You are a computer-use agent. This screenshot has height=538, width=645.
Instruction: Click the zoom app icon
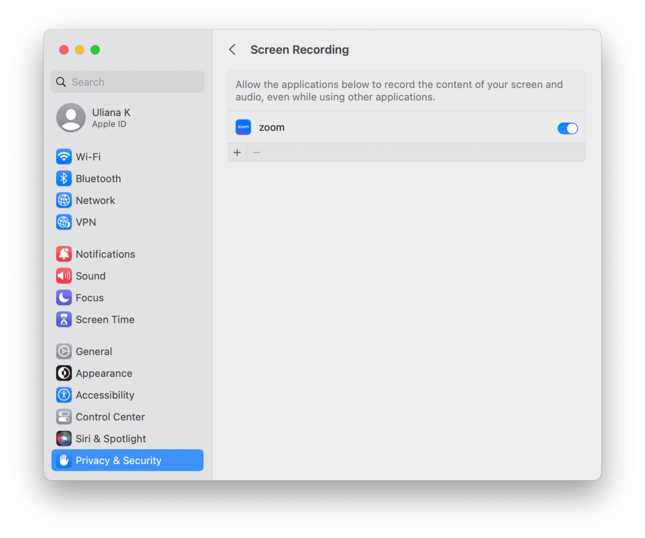[x=243, y=127]
